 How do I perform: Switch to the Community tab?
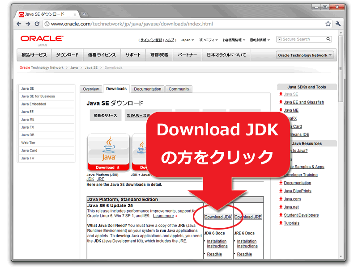click(x=179, y=89)
